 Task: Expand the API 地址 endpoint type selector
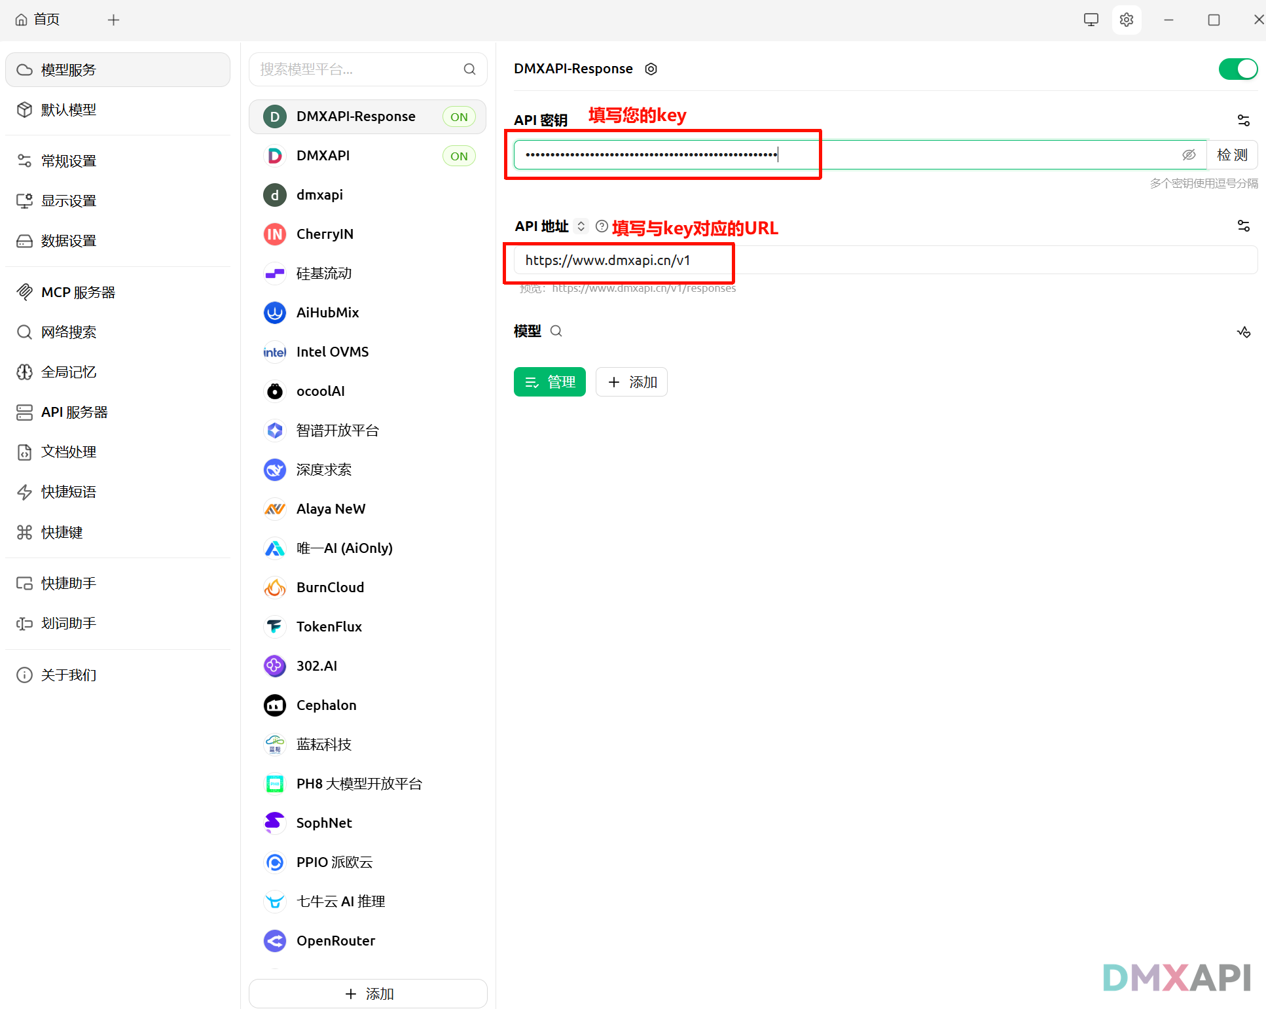[581, 226]
